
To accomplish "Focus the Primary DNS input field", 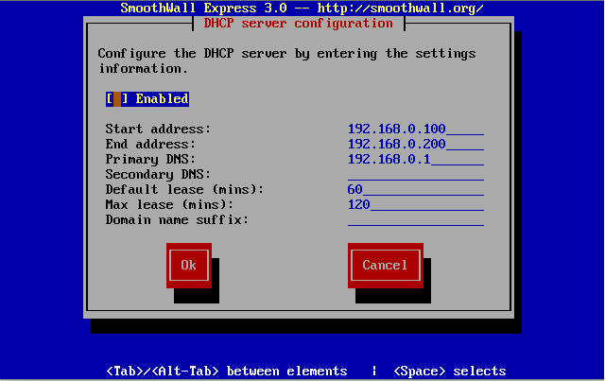I will (415, 159).
